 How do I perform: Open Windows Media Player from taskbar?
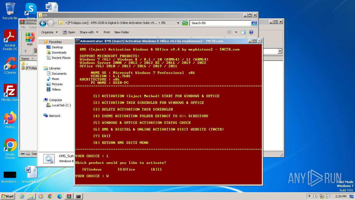[x=41, y=196]
